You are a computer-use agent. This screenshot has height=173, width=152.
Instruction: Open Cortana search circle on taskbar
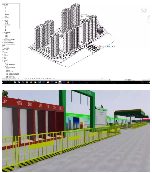[6, 82]
